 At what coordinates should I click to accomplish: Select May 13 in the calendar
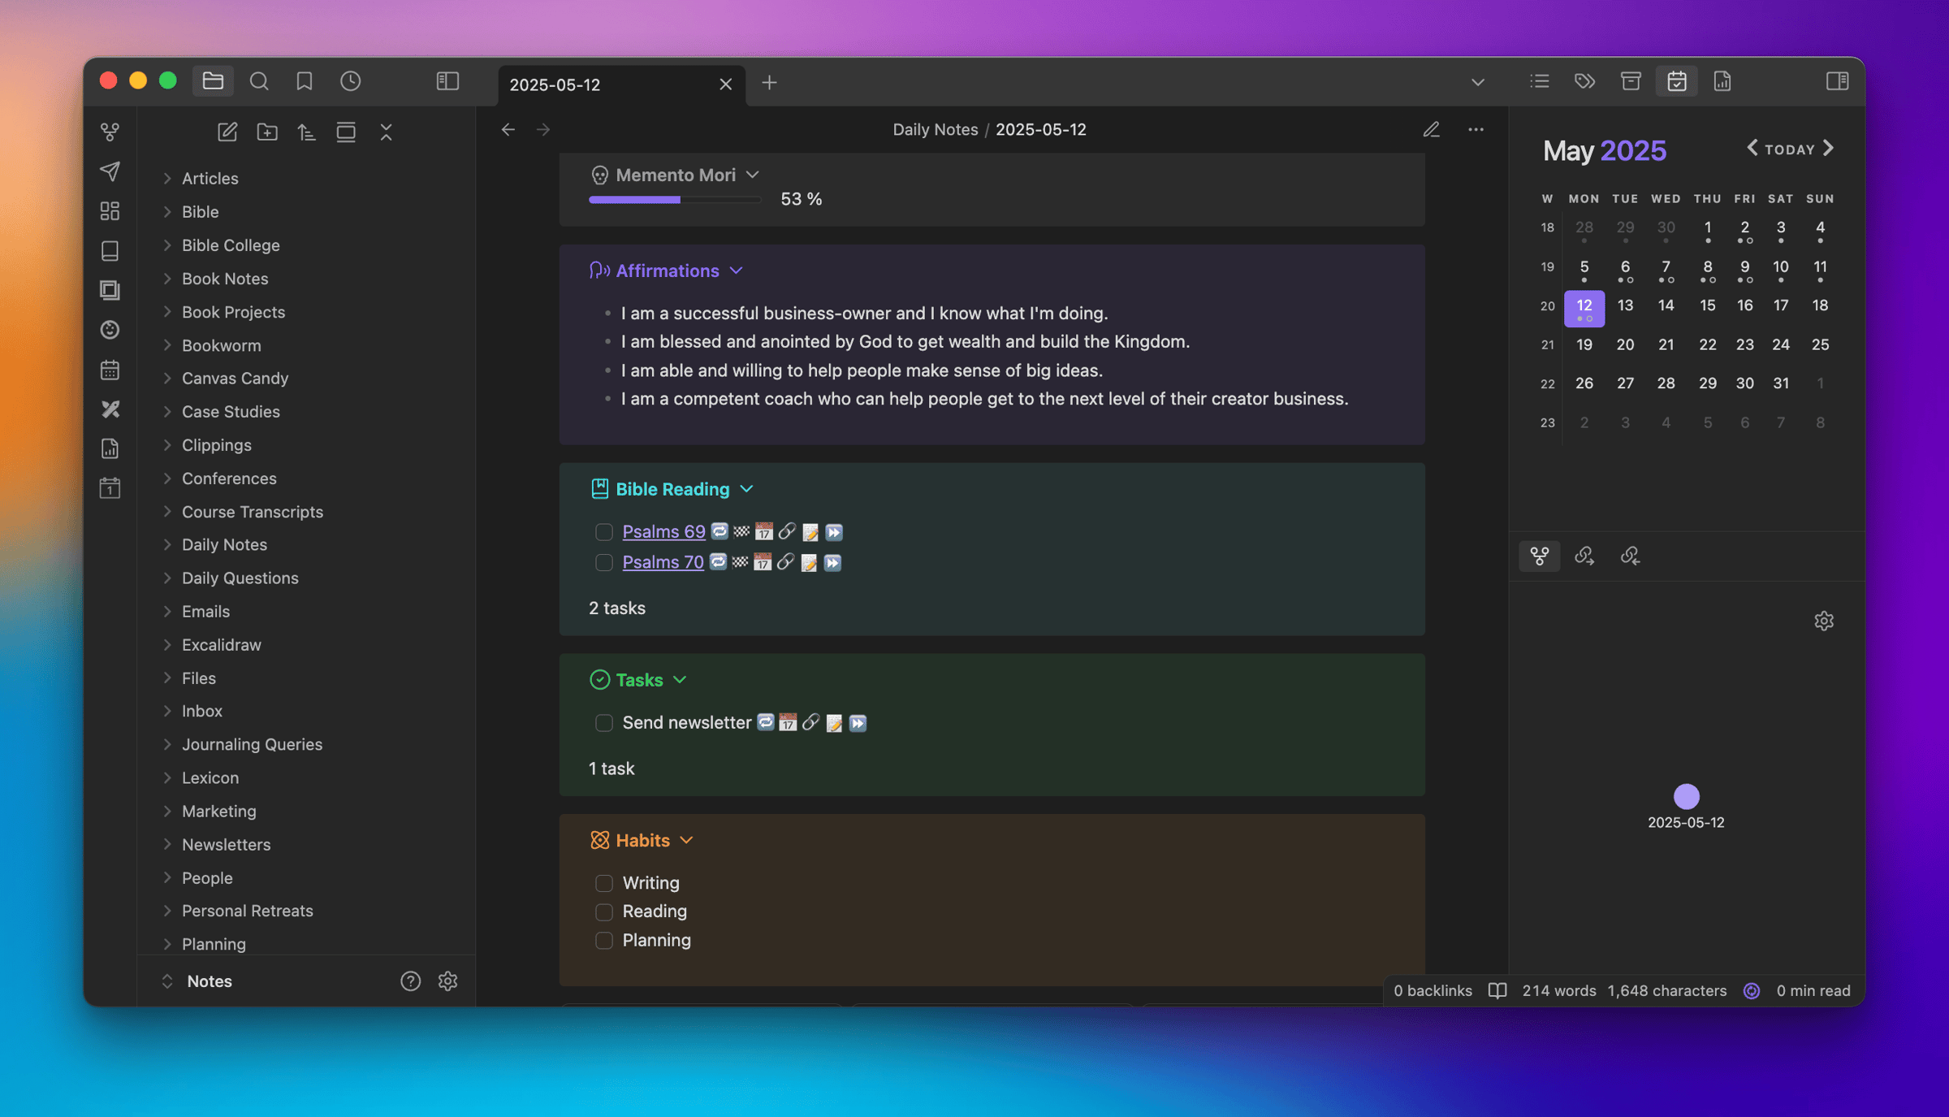(1625, 305)
